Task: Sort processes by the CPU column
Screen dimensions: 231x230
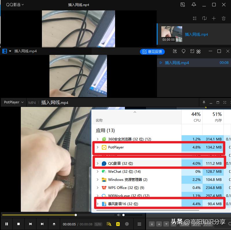Action: (196, 117)
